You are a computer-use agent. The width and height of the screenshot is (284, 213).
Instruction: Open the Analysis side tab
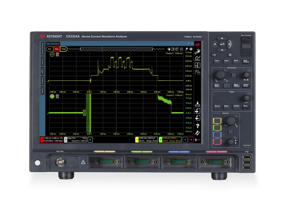point(43,81)
